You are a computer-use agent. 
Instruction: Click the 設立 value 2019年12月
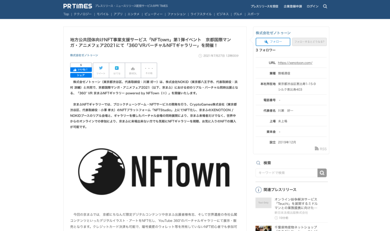point(287,142)
